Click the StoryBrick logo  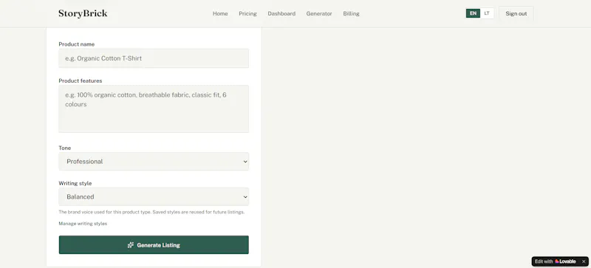pyautogui.click(x=83, y=13)
